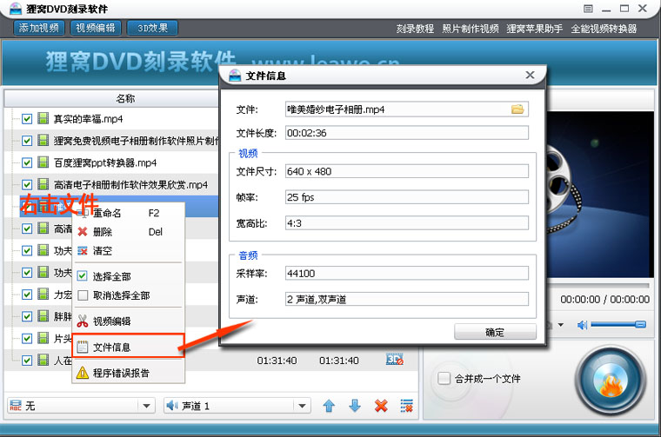Screen dimensions: 661x437
Task: Select 取消选择全部 in the context menu
Action: click(x=128, y=295)
